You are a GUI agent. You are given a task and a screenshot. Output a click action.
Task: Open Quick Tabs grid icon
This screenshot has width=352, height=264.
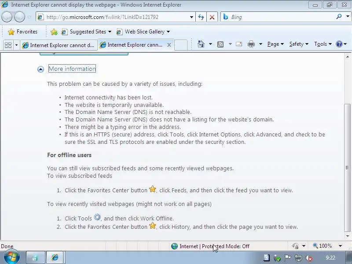coord(8,45)
